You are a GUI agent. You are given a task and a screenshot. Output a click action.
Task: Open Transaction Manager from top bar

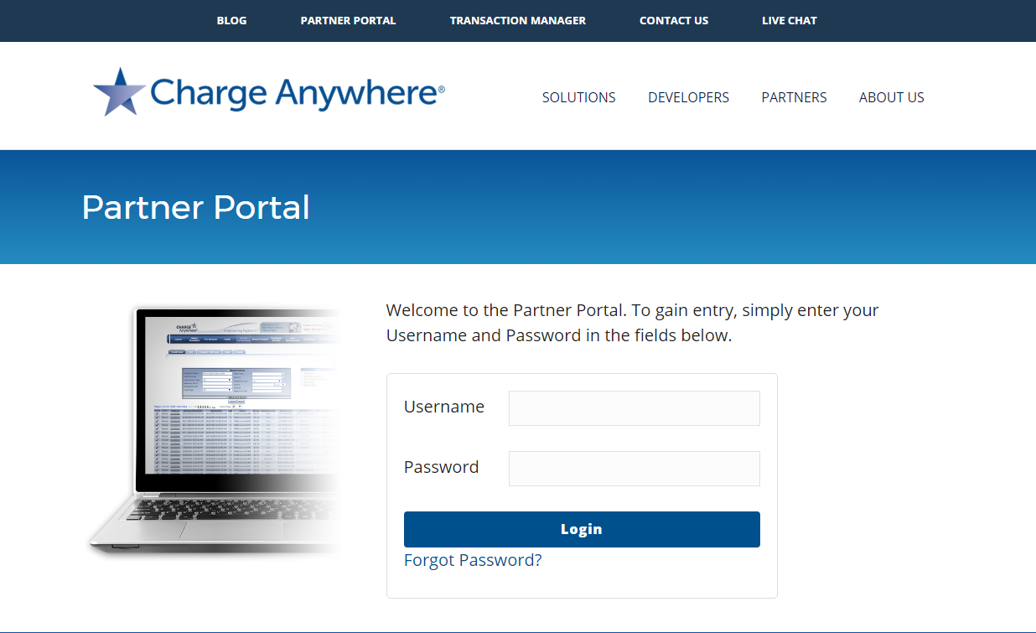click(x=517, y=20)
